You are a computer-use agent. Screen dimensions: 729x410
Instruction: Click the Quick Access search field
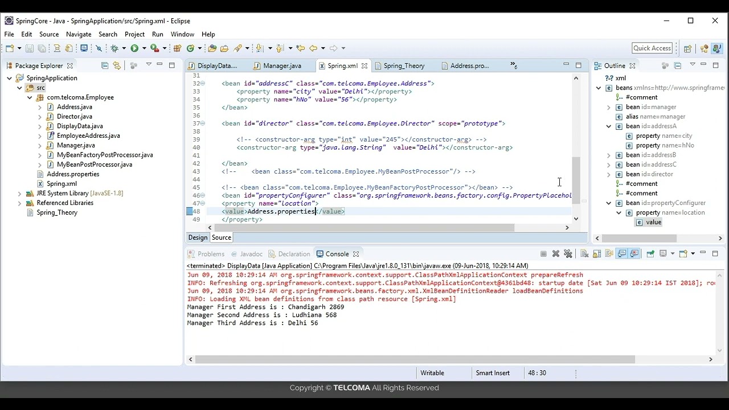pyautogui.click(x=653, y=48)
